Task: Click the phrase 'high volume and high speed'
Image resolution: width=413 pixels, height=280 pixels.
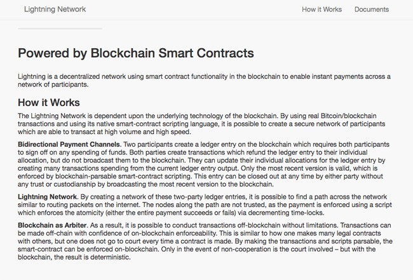Action: click(147, 132)
